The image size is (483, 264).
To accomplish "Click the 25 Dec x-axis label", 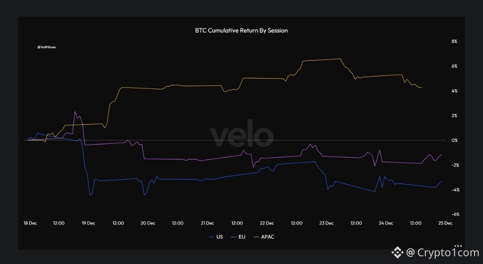I will pos(445,223).
